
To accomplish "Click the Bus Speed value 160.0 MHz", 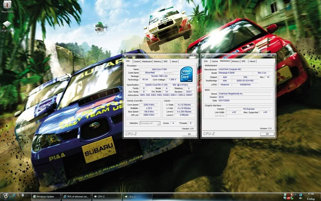I will [149, 112].
